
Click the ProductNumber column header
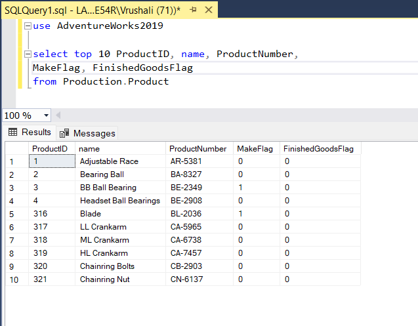pos(198,149)
